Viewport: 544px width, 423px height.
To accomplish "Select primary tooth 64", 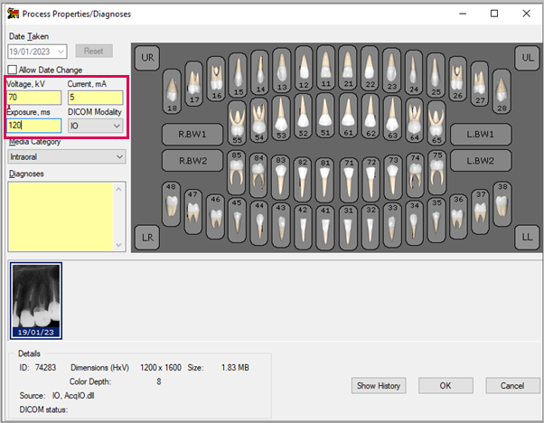I will tap(414, 120).
